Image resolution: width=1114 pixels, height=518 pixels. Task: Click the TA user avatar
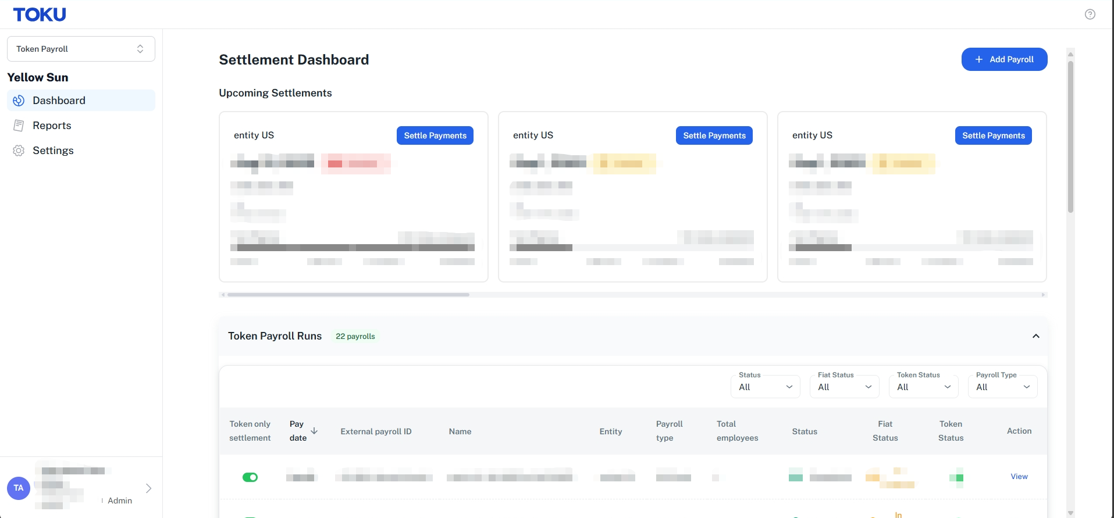[x=19, y=488]
